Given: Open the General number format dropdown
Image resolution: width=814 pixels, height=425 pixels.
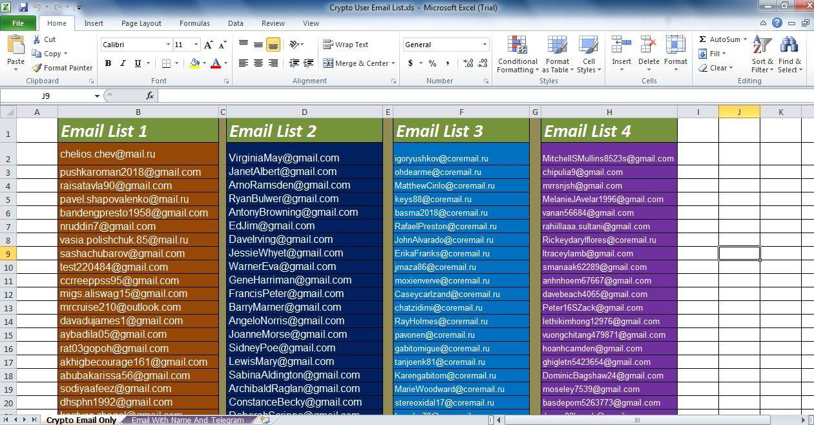Looking at the screenshot, I should click(485, 44).
